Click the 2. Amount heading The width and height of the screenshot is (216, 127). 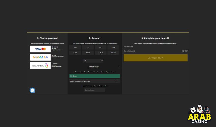95,38
